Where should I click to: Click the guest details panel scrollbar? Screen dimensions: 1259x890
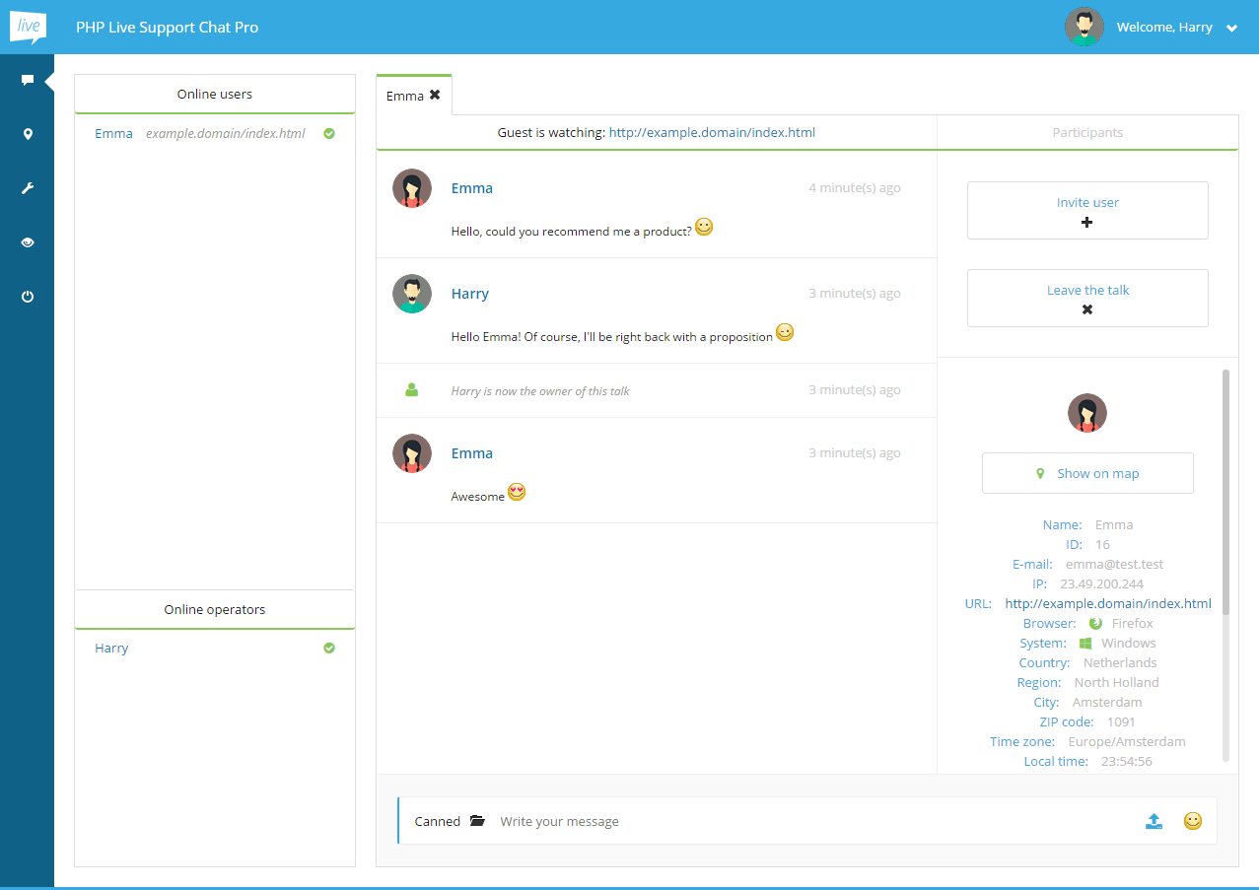[x=1225, y=493]
